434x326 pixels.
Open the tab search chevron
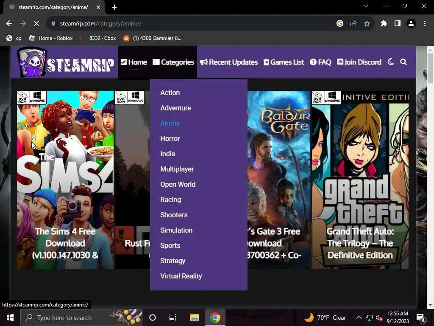coord(366,6)
